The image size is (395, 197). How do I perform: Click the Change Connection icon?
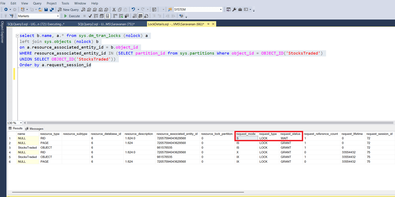click(11, 16)
